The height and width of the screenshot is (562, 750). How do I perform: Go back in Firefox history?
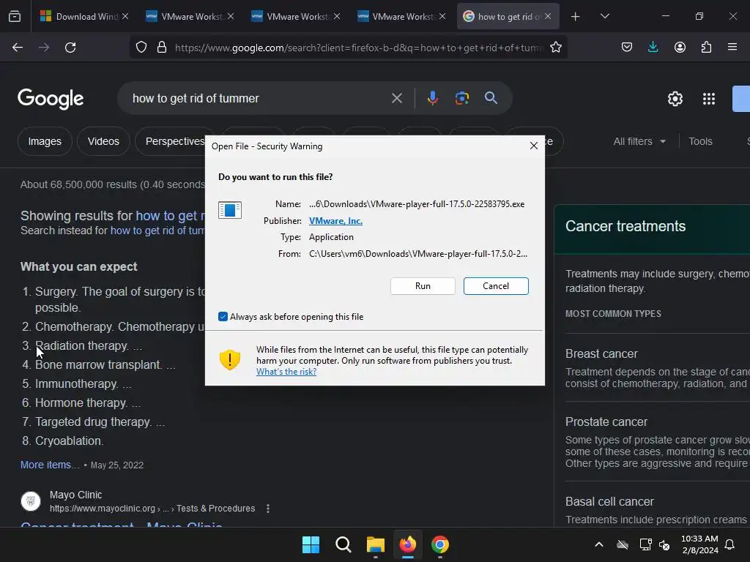(x=18, y=48)
